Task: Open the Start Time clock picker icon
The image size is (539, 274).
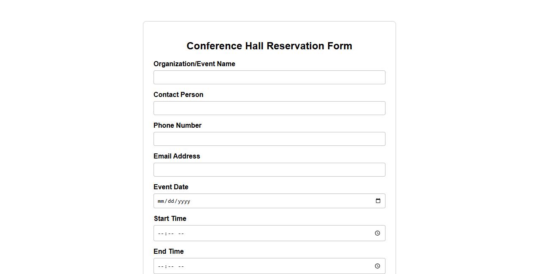Action: tap(377, 233)
